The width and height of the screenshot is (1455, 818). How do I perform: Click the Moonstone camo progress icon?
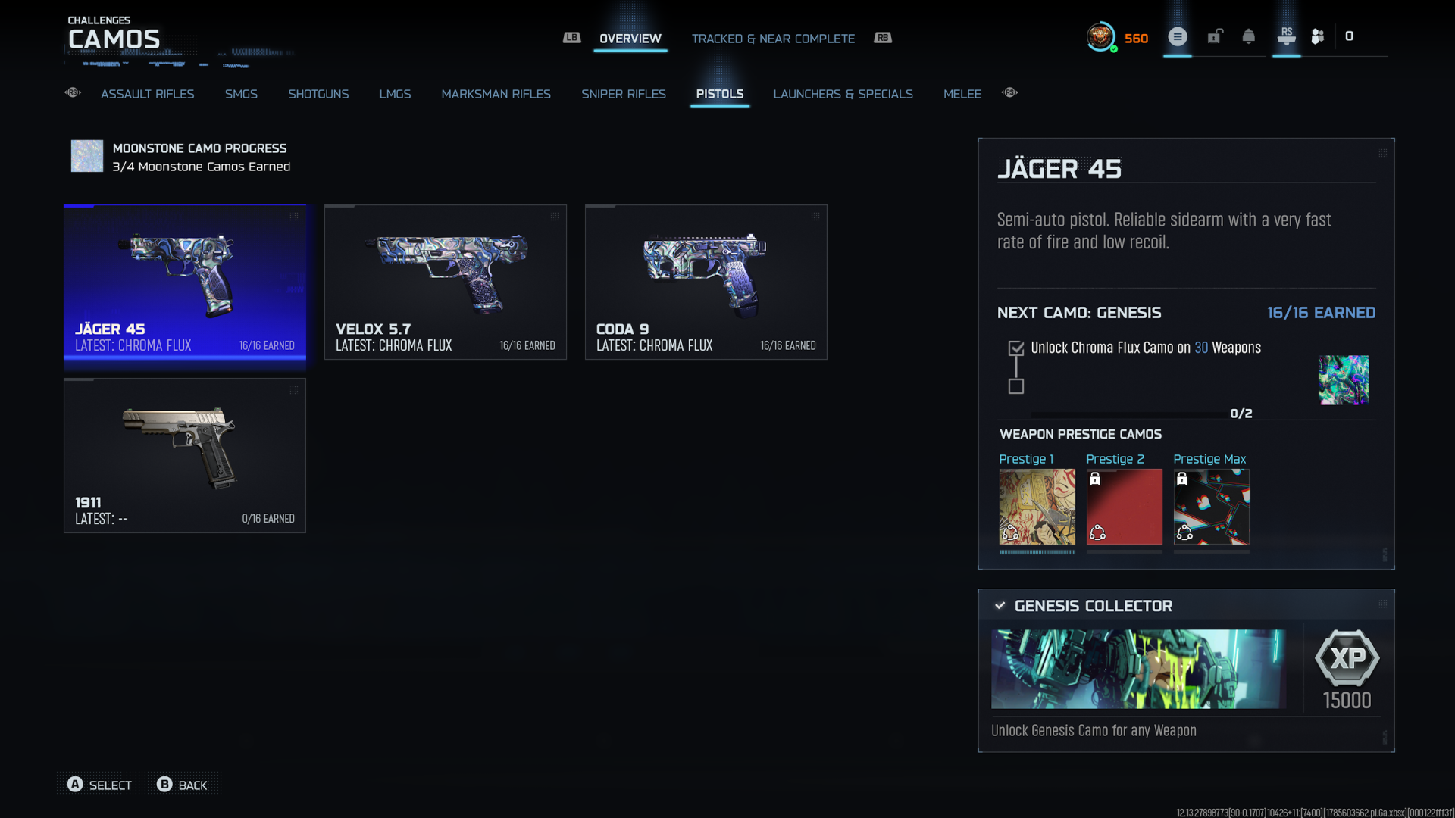[87, 156]
